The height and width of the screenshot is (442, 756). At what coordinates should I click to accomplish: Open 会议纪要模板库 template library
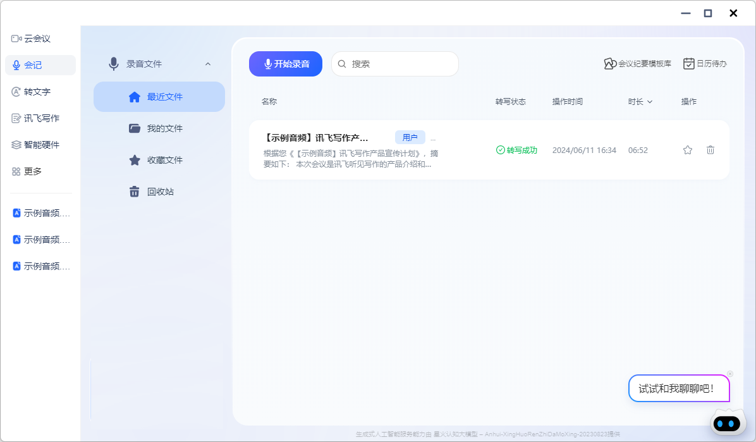tap(637, 64)
